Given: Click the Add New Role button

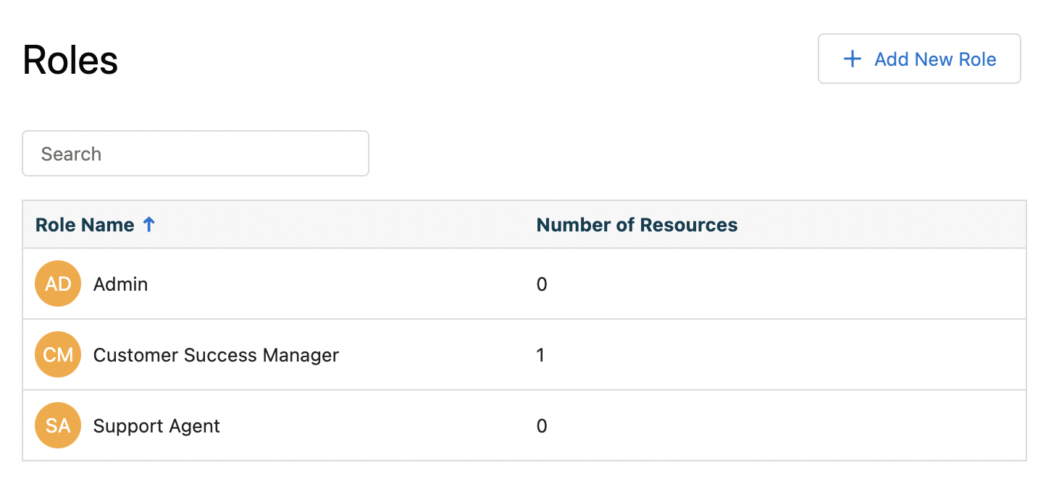Looking at the screenshot, I should (x=919, y=59).
